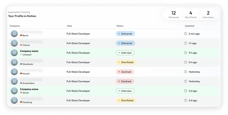Screen dimensions: 228x115
Task: Click the Amsterdam location text
Action: pyautogui.click(x=29, y=83)
